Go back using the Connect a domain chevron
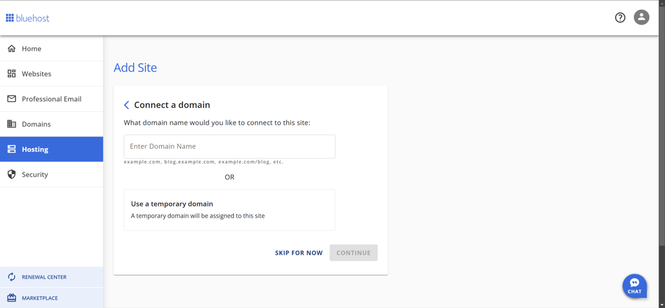The width and height of the screenshot is (665, 308). click(x=127, y=105)
